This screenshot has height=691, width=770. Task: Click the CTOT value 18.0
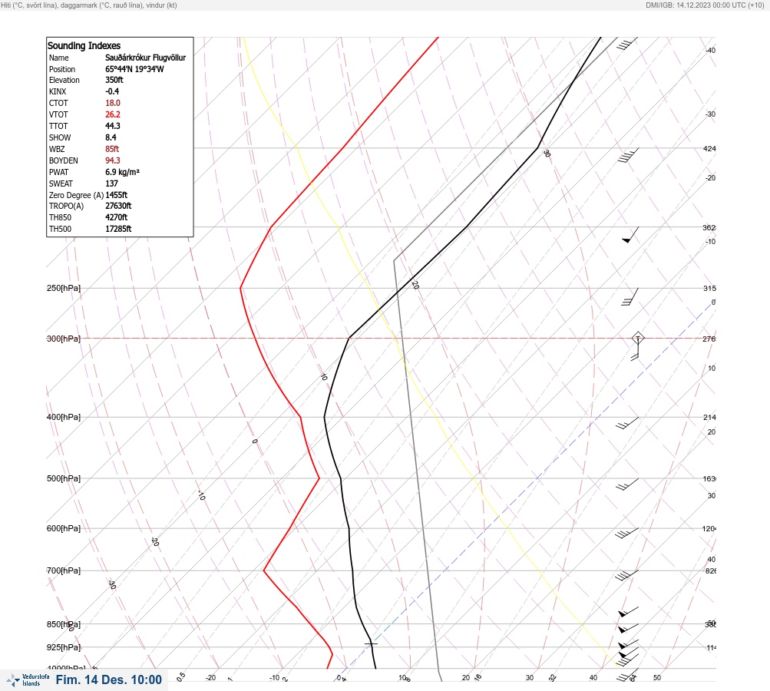tap(112, 103)
